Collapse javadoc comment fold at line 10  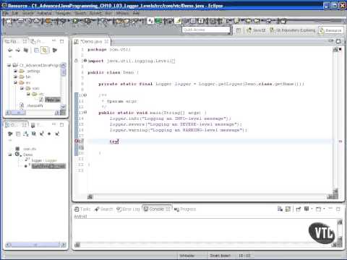85,95
